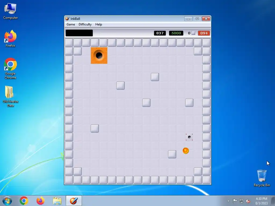Click the 837 time counter
Image resolution: width=275 pixels, height=206 pixels.
click(160, 33)
